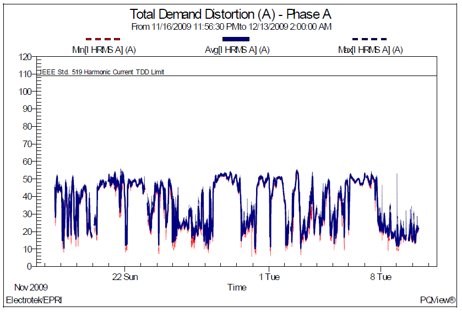Click the dark dashed Max legend swatch
This screenshot has width=462, height=312.
point(369,39)
